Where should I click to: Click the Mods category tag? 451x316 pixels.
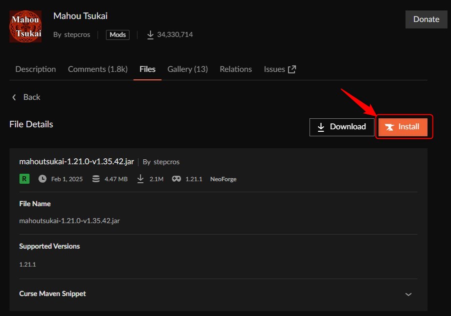pyautogui.click(x=117, y=35)
